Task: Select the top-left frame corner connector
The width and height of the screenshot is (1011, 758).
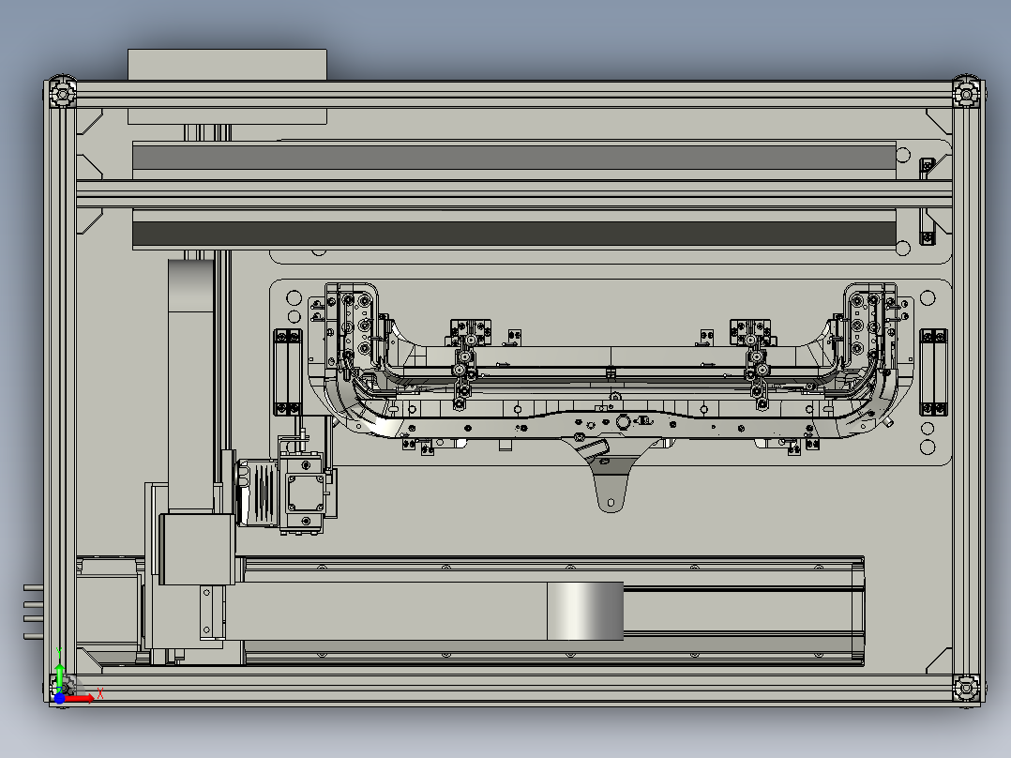Action: (63, 94)
